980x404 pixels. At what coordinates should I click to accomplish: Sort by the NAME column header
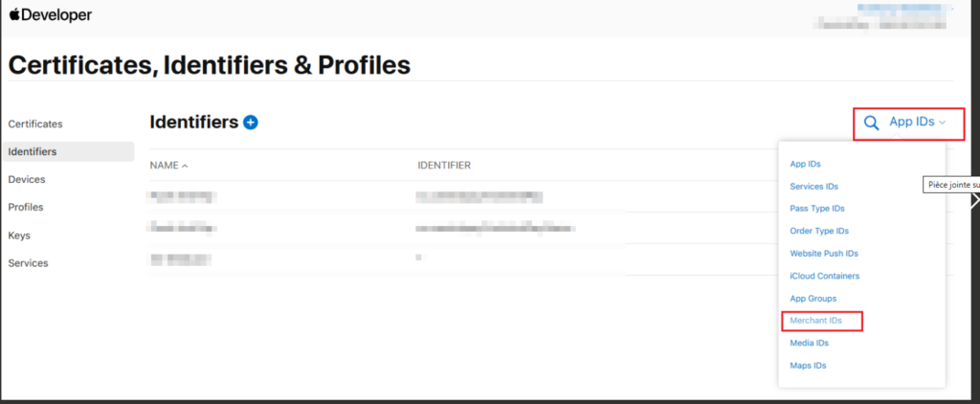pyautogui.click(x=168, y=166)
